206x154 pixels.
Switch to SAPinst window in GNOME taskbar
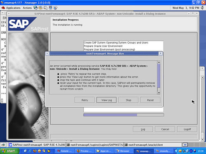tap(37, 145)
